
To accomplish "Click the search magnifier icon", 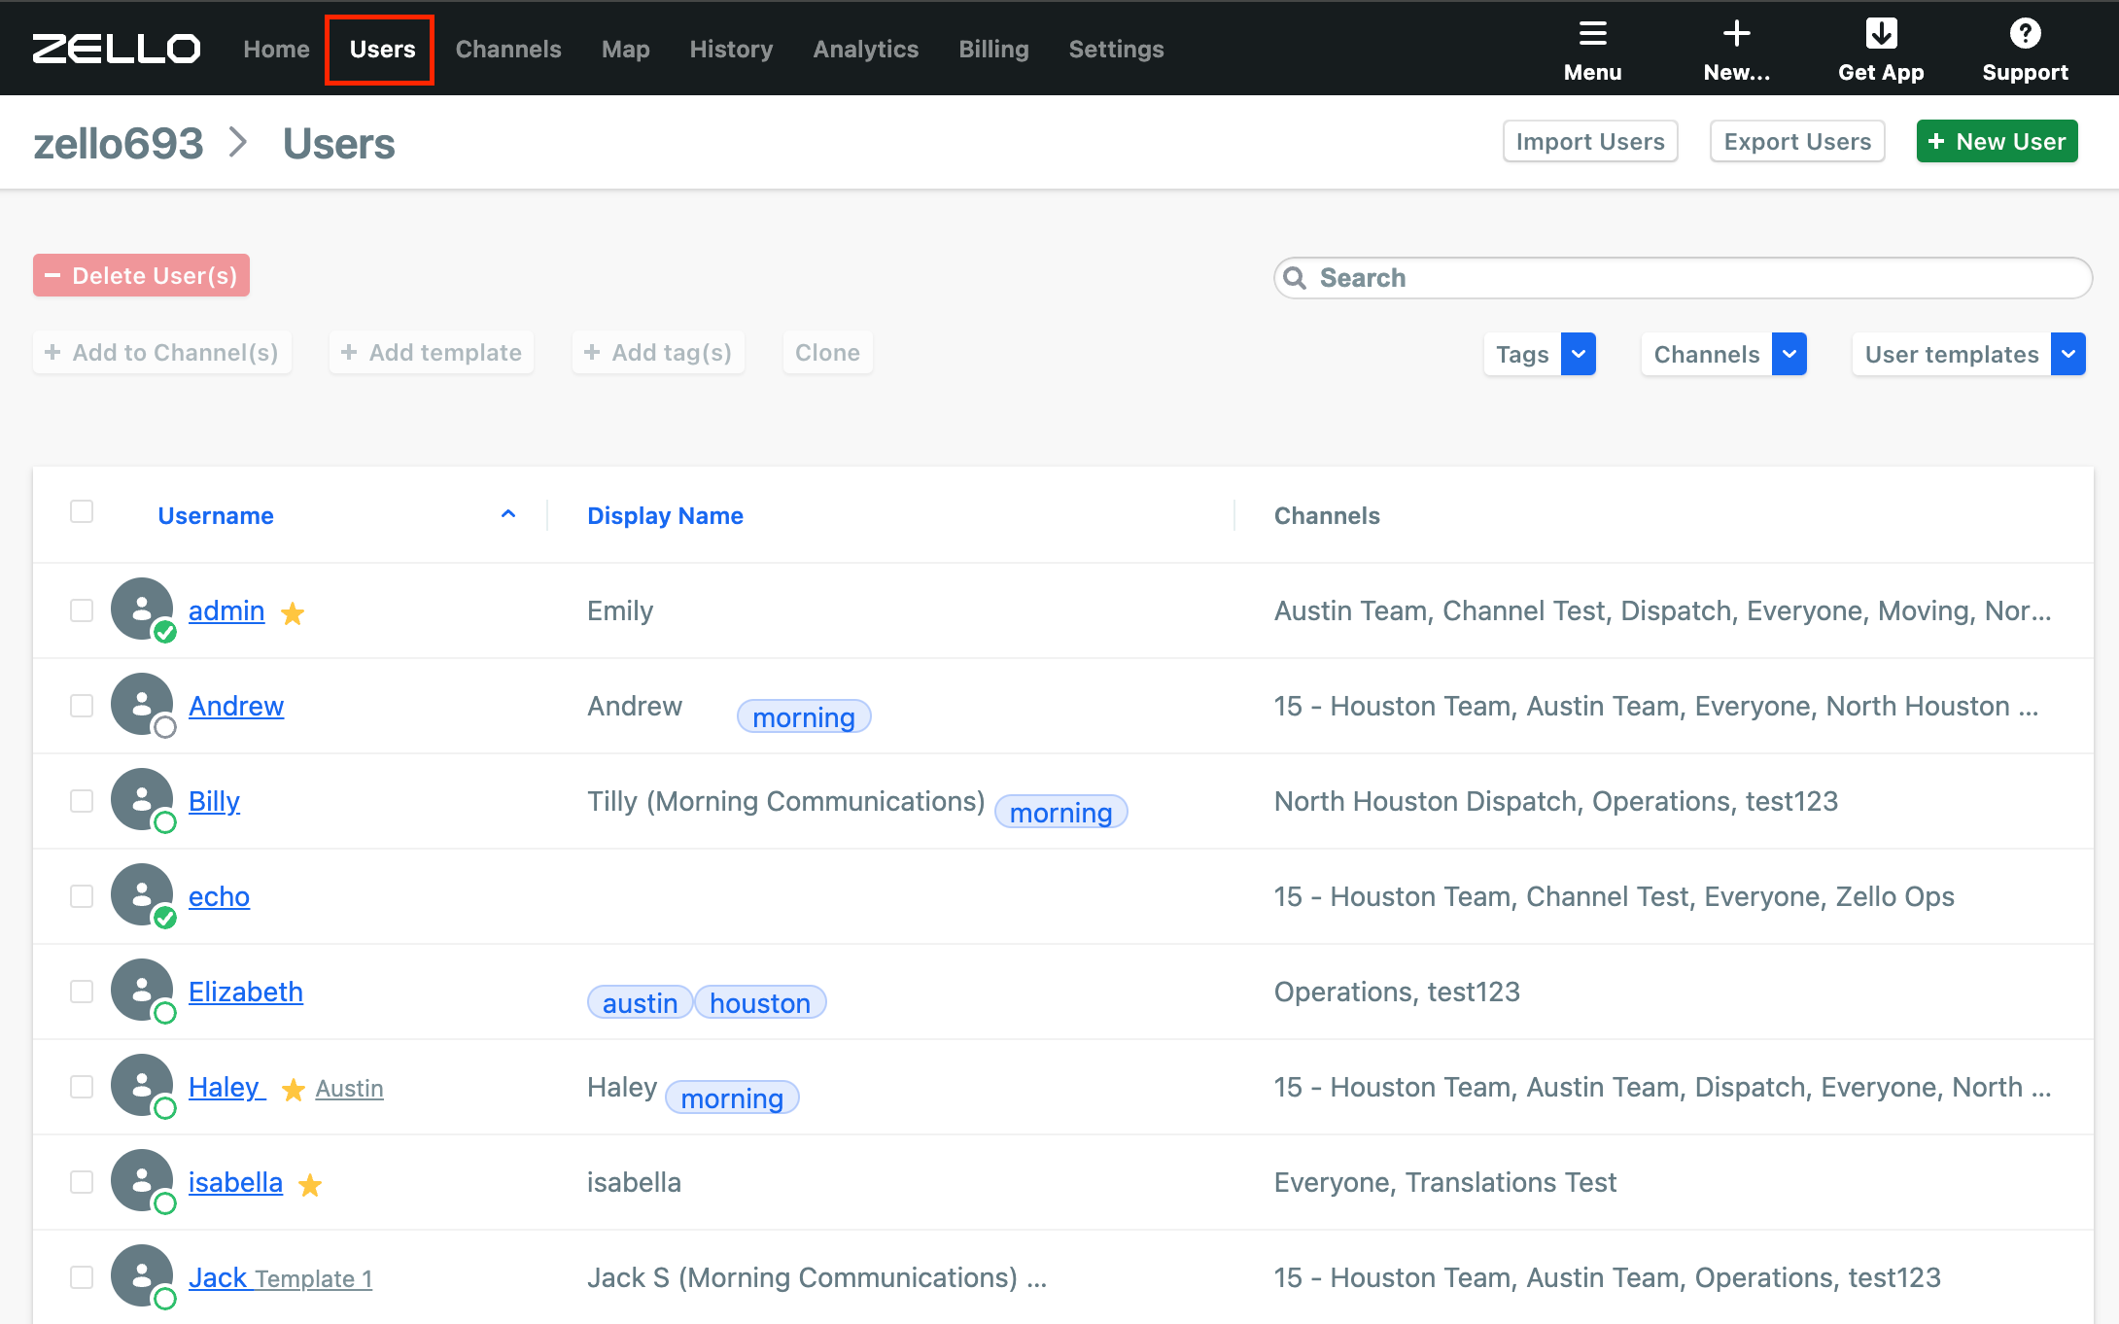I will pyautogui.click(x=1295, y=278).
